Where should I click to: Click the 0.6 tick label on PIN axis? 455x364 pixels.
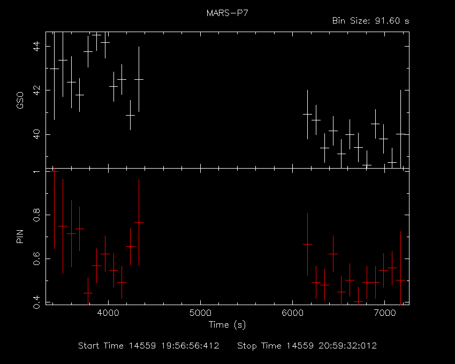[36, 259]
